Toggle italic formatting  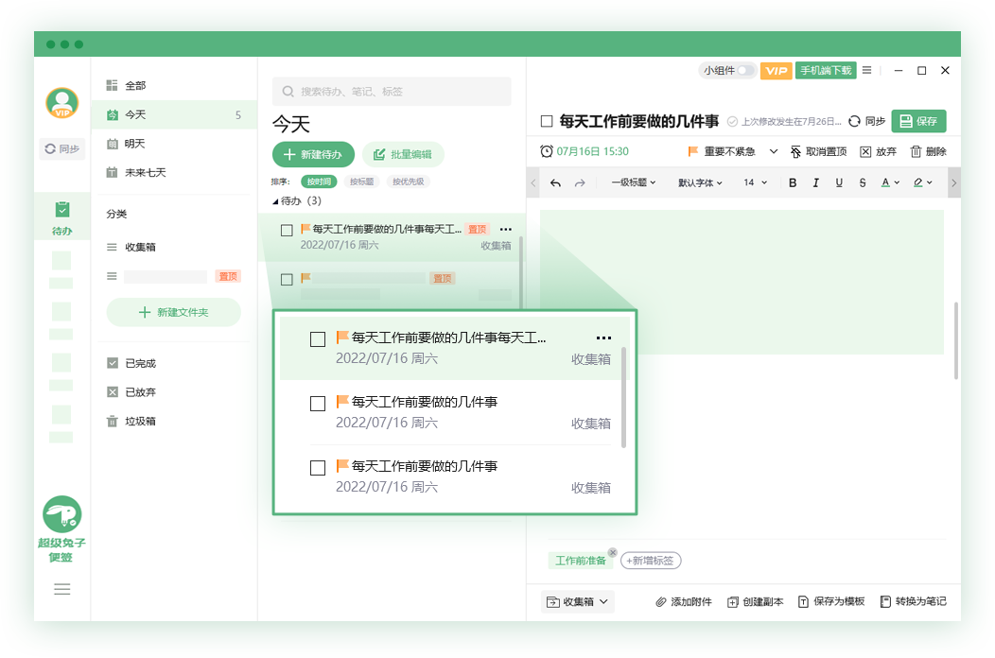point(815,182)
